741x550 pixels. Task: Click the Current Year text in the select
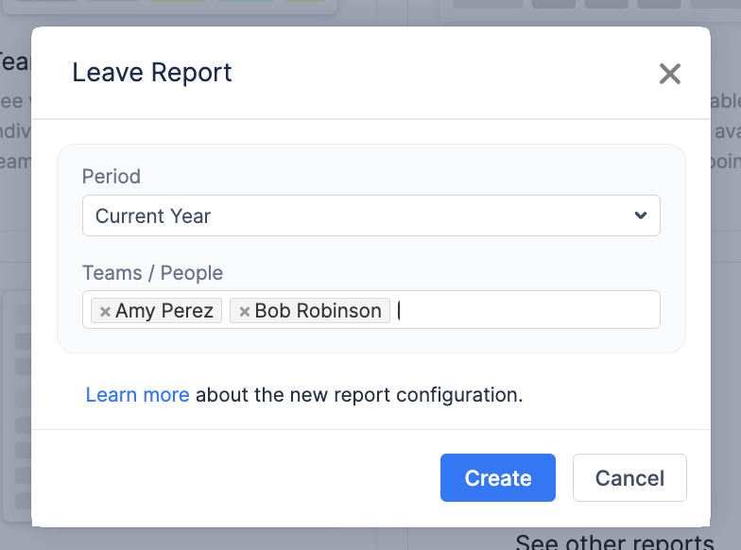153,215
